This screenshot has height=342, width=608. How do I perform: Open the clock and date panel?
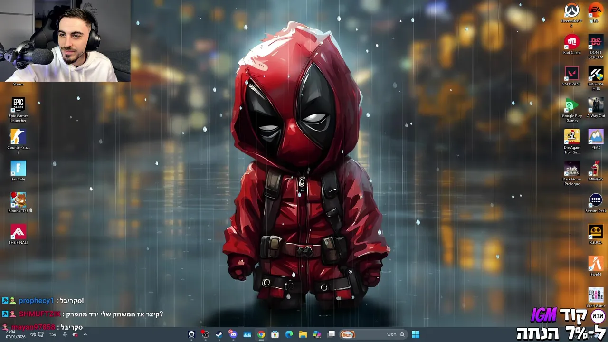click(x=16, y=334)
